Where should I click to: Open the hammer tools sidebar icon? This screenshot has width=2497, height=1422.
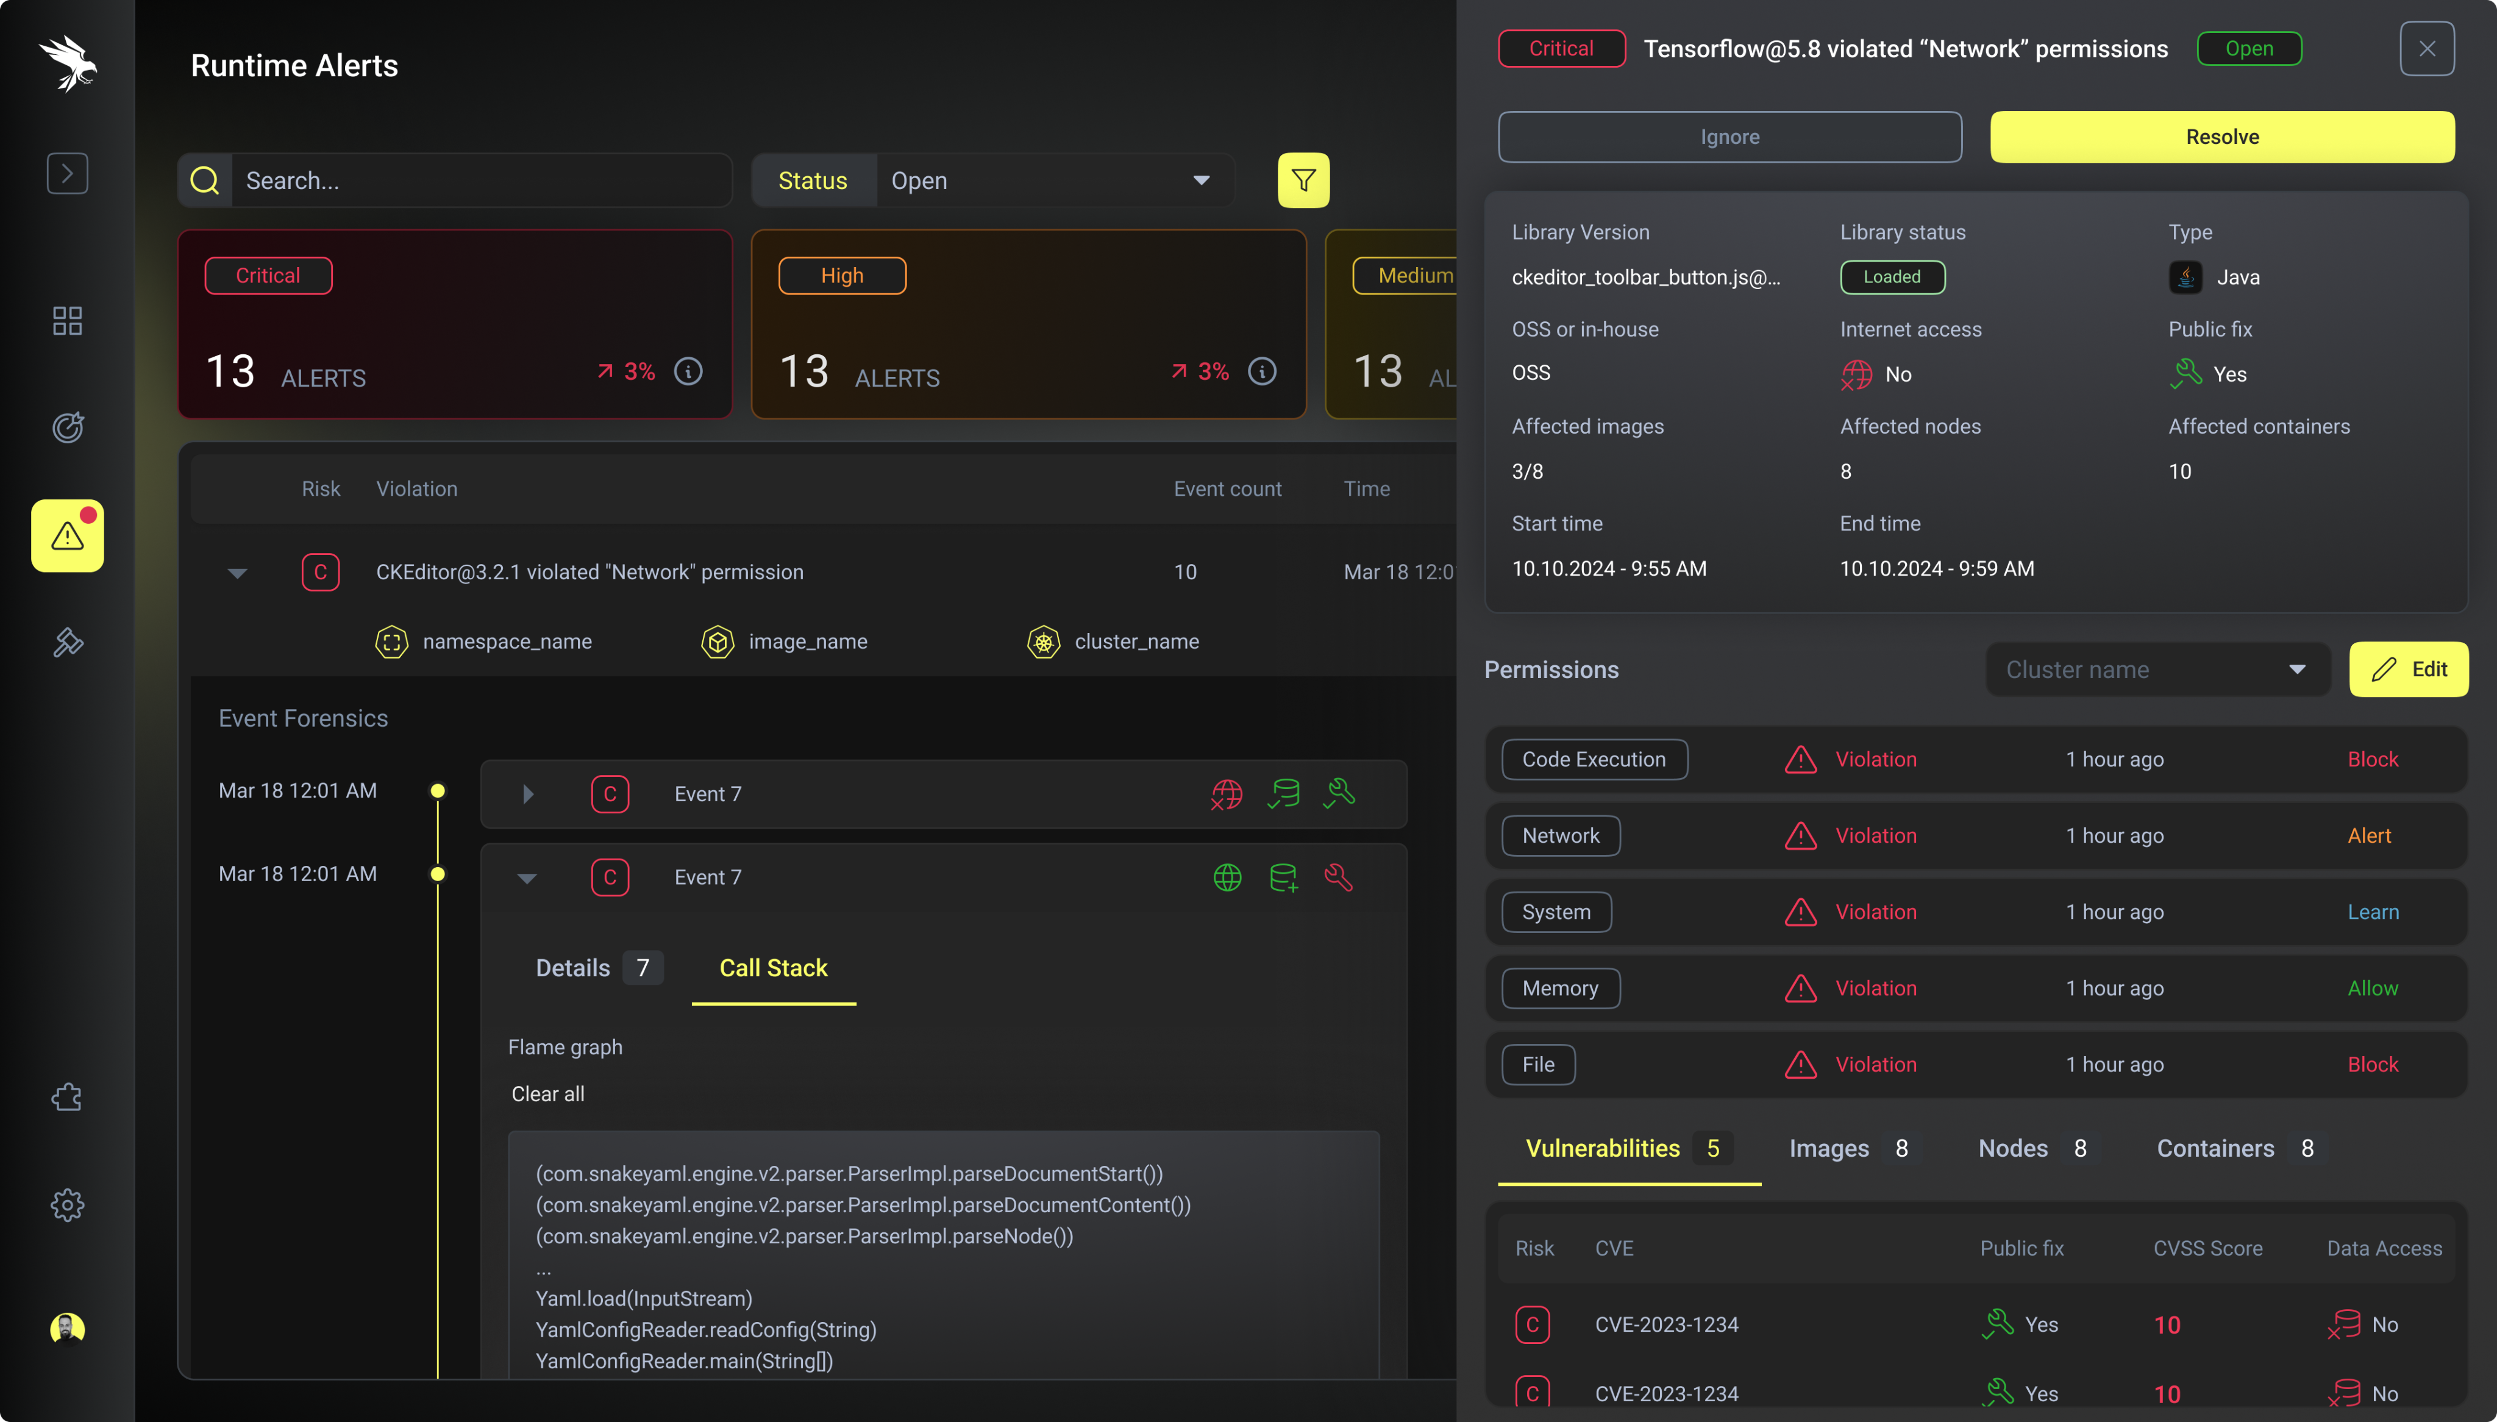(67, 641)
